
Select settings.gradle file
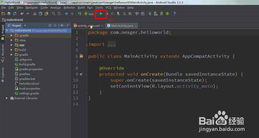tap(27, 93)
